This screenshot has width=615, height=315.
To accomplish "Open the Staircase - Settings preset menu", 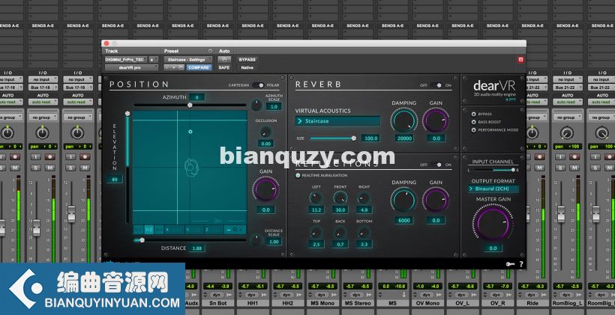I will point(187,59).
